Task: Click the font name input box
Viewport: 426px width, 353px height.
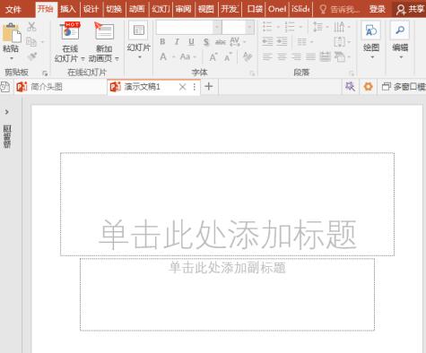Action: [185, 27]
